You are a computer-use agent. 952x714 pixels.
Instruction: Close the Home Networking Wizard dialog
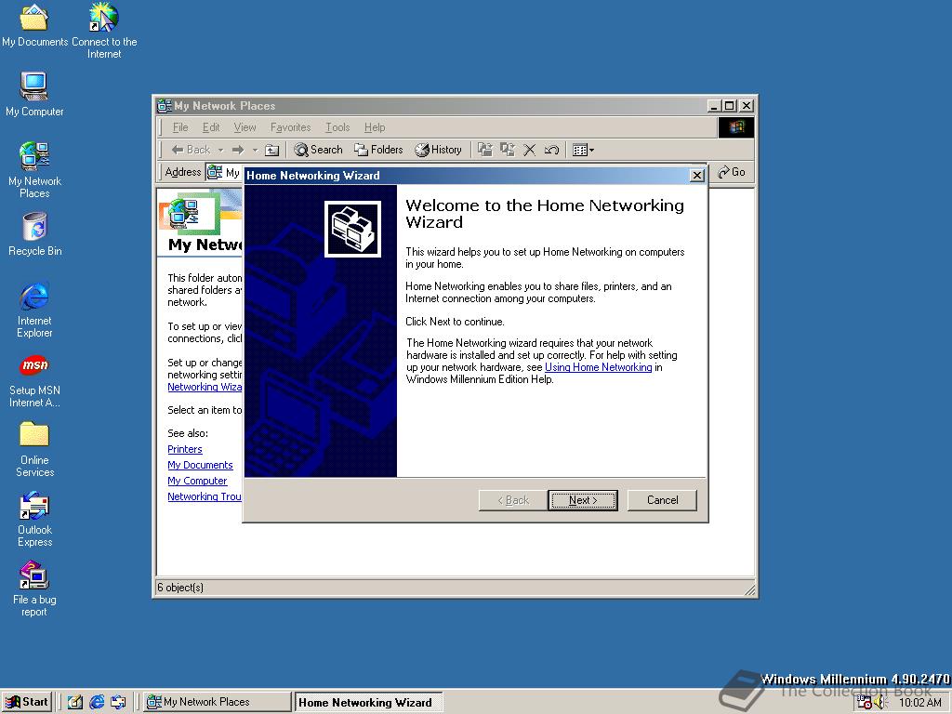pyautogui.click(x=697, y=176)
